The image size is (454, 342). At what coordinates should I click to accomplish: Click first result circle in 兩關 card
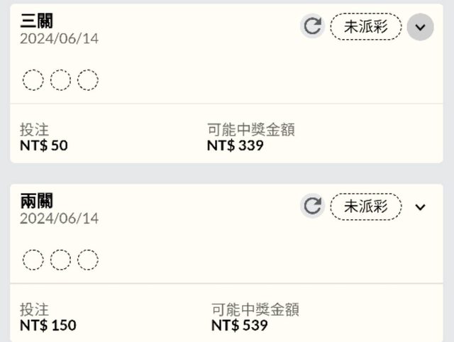pyautogui.click(x=33, y=260)
